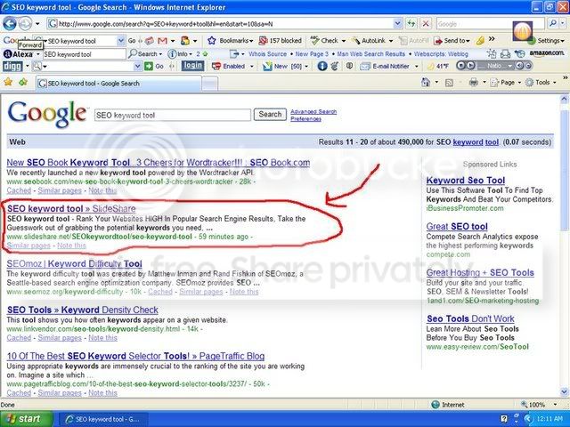
Task: Click the Whois Source toolbar link
Action: tap(267, 53)
